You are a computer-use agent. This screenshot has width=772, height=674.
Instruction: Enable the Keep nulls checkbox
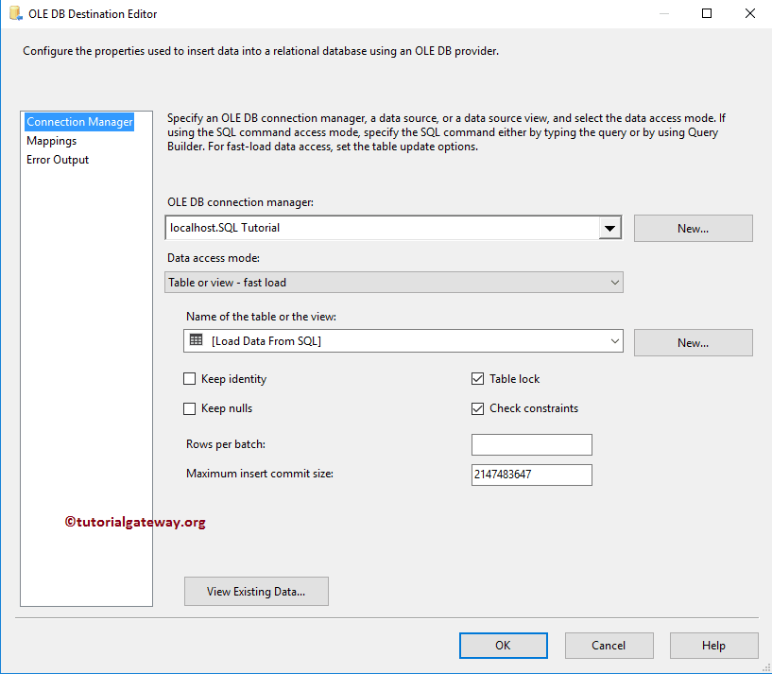pos(190,409)
